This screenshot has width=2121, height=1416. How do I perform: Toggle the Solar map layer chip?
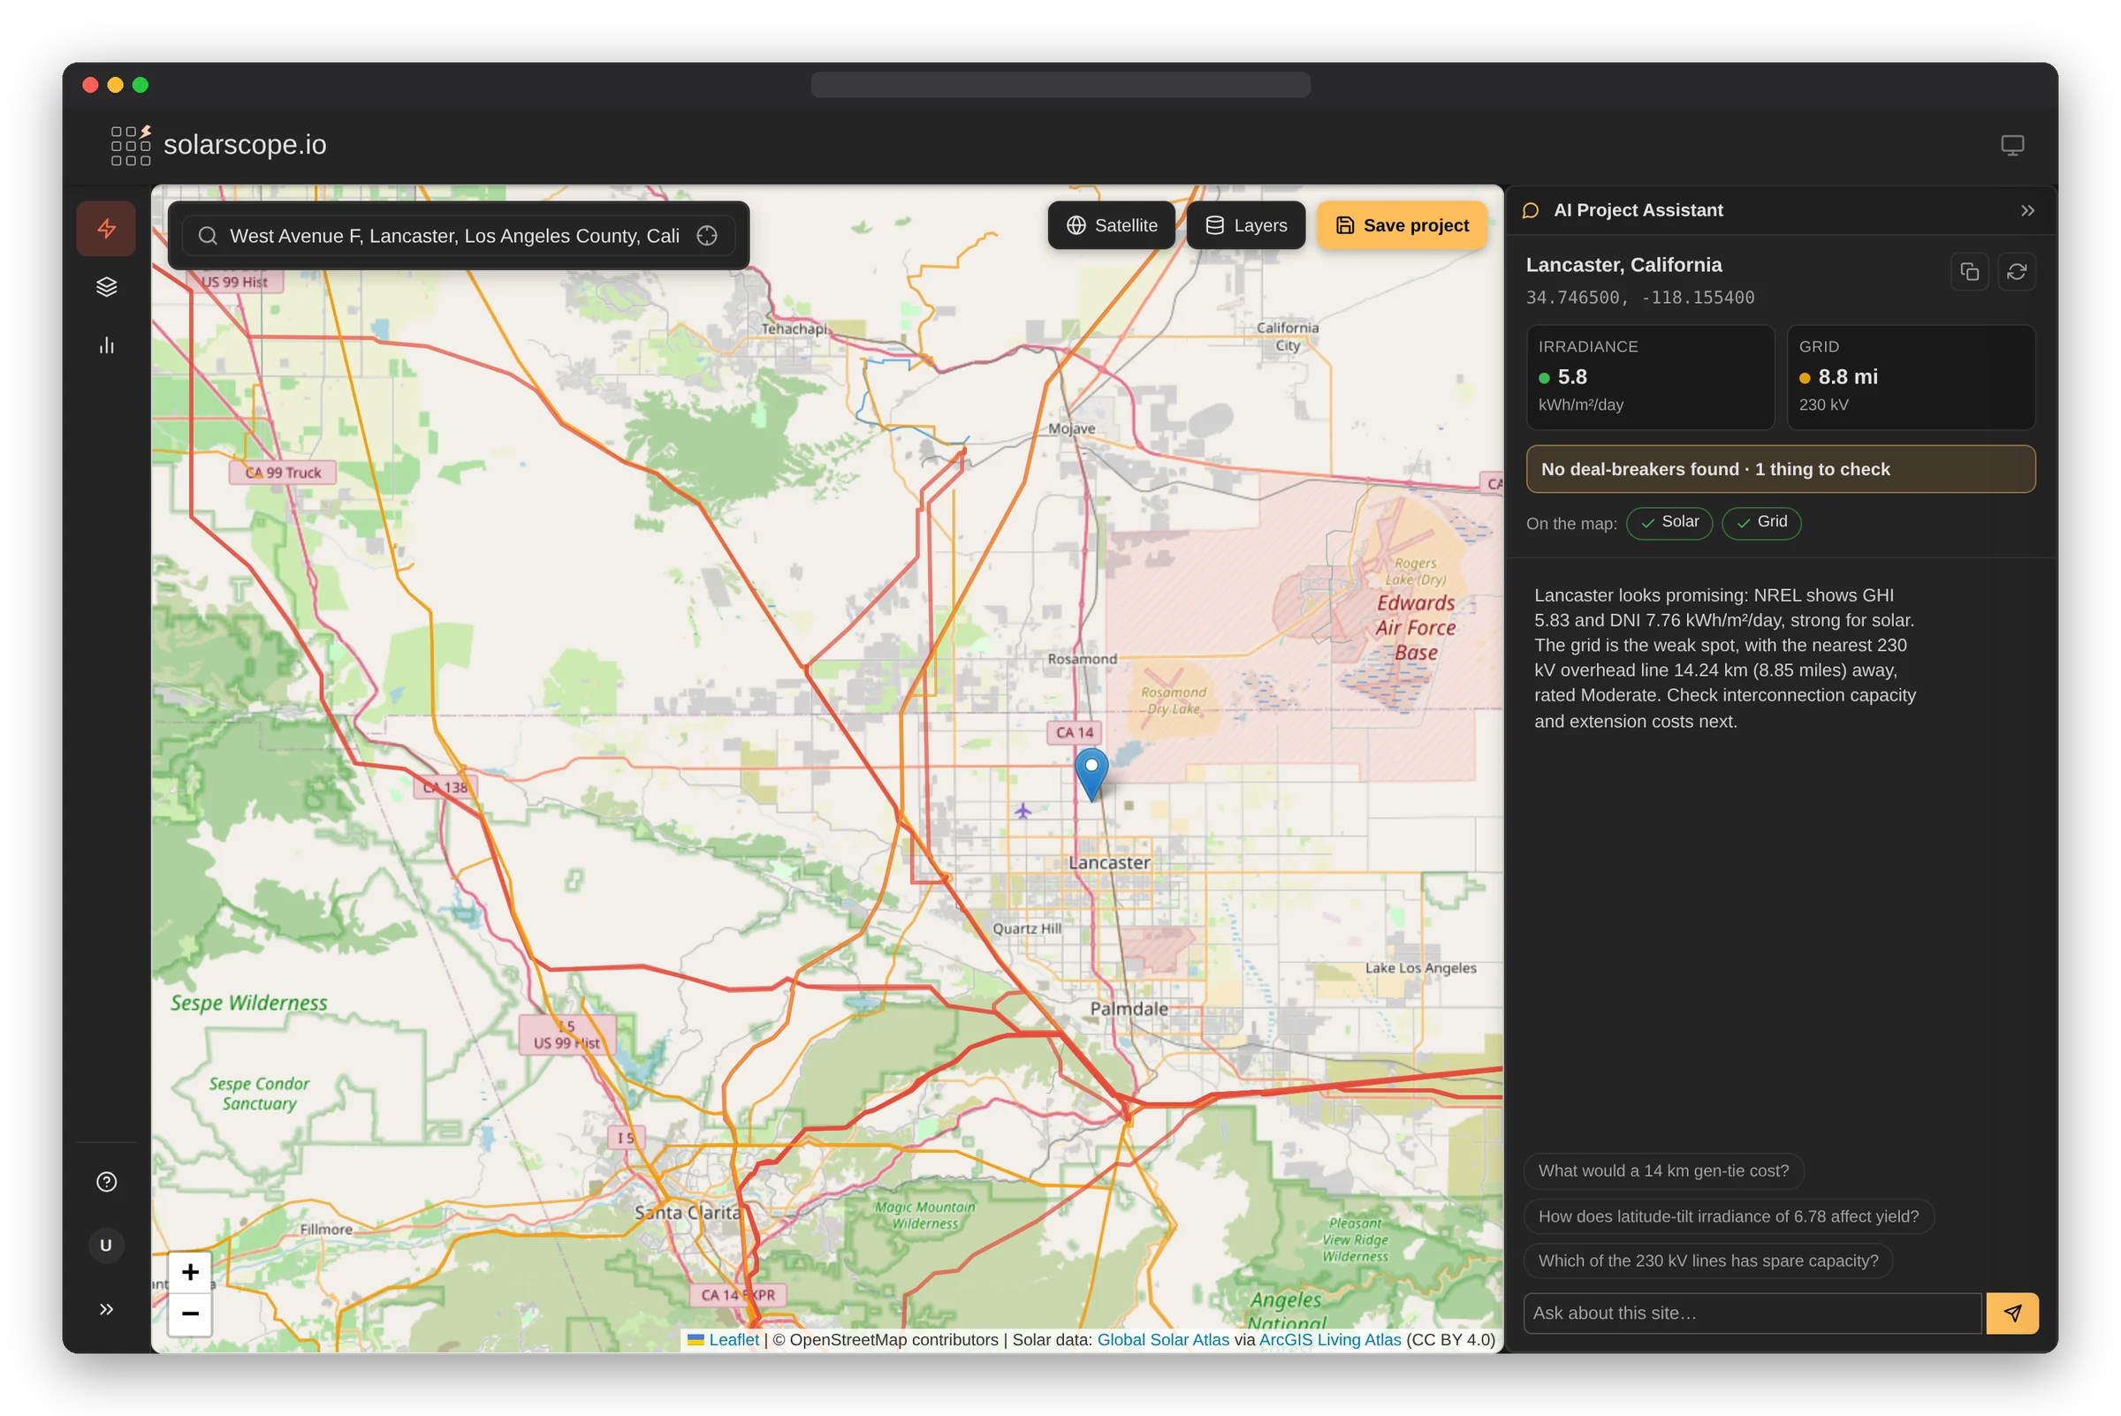point(1669,523)
